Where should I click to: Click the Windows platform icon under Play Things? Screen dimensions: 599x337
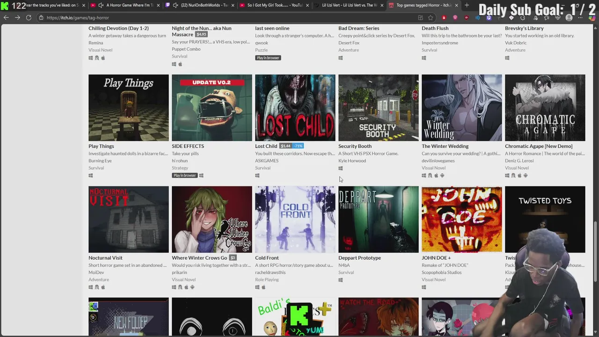tap(91, 176)
